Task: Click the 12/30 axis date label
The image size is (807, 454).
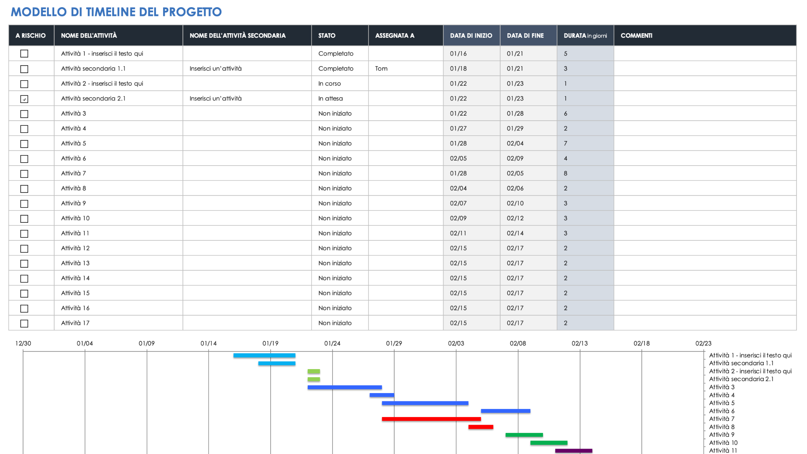Action: pyautogui.click(x=23, y=343)
